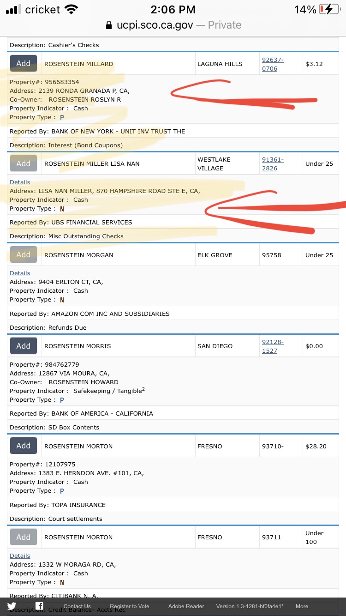This screenshot has height=616, width=346.
Task: Select Reported By AMAZON COM INC text
Action: pyautogui.click(x=89, y=314)
